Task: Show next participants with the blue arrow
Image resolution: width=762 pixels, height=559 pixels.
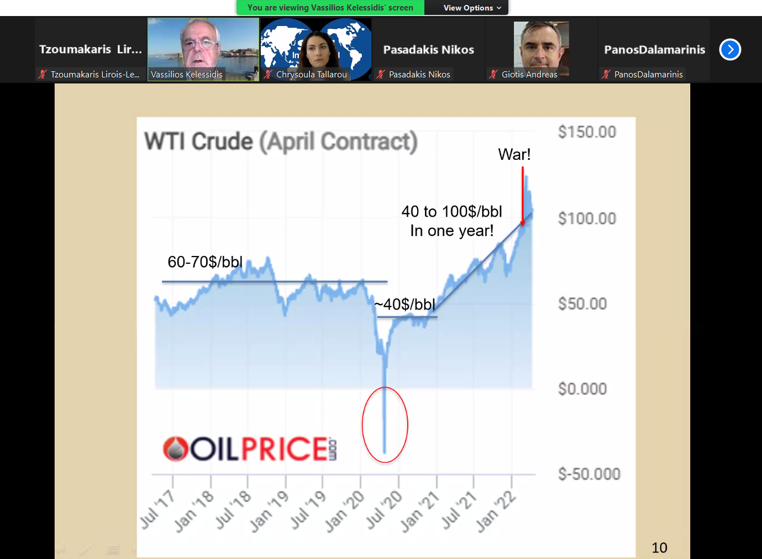Action: (x=730, y=50)
